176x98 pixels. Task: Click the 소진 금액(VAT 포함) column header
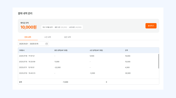[96, 50]
